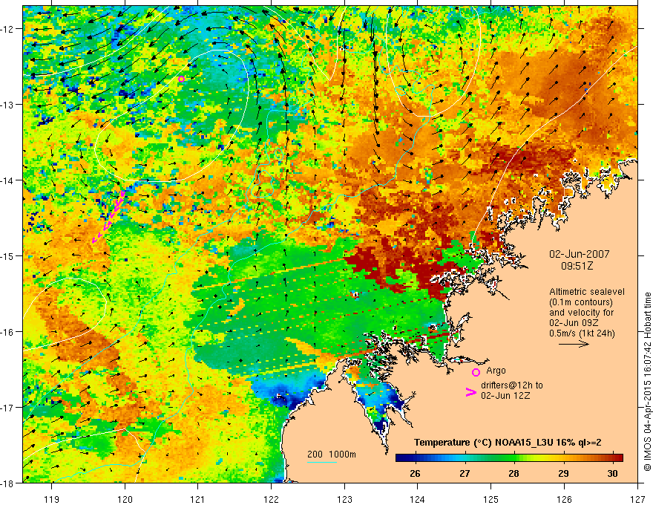Viewport: 653px width, 505px height.
Task: Click the cyan 200 1000m isobath legend line
Action: (x=322, y=462)
